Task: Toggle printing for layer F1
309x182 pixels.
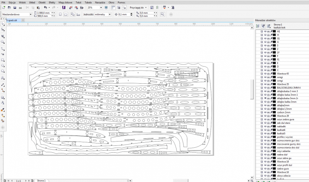Action: tap(268, 59)
